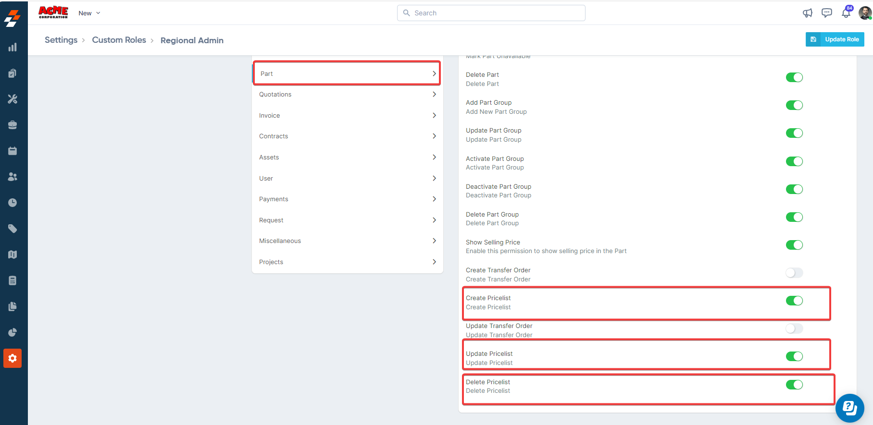This screenshot has height=425, width=873.
Task: Turn off the Show Selling Price toggle
Action: click(x=794, y=245)
